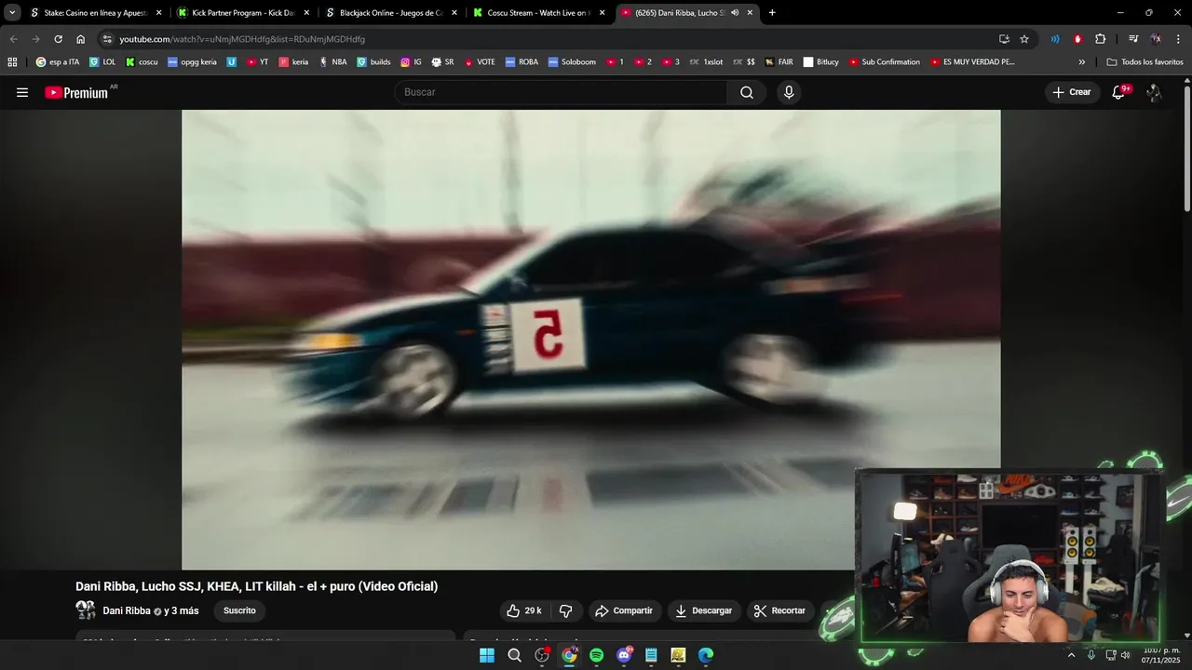Screen dimensions: 1192x670
Task: Toggle Suscrito subscription button
Action: tap(239, 610)
